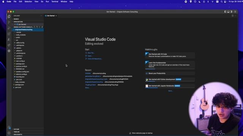Screen dimensions: 243x136
Task: Open the Selection menu
Action: tap(28, 2)
